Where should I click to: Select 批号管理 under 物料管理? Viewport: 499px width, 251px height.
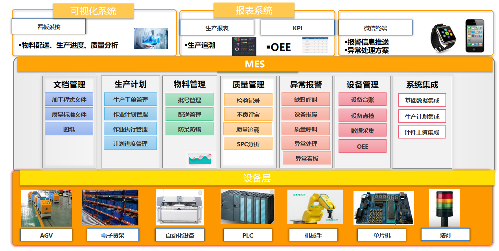click(190, 100)
